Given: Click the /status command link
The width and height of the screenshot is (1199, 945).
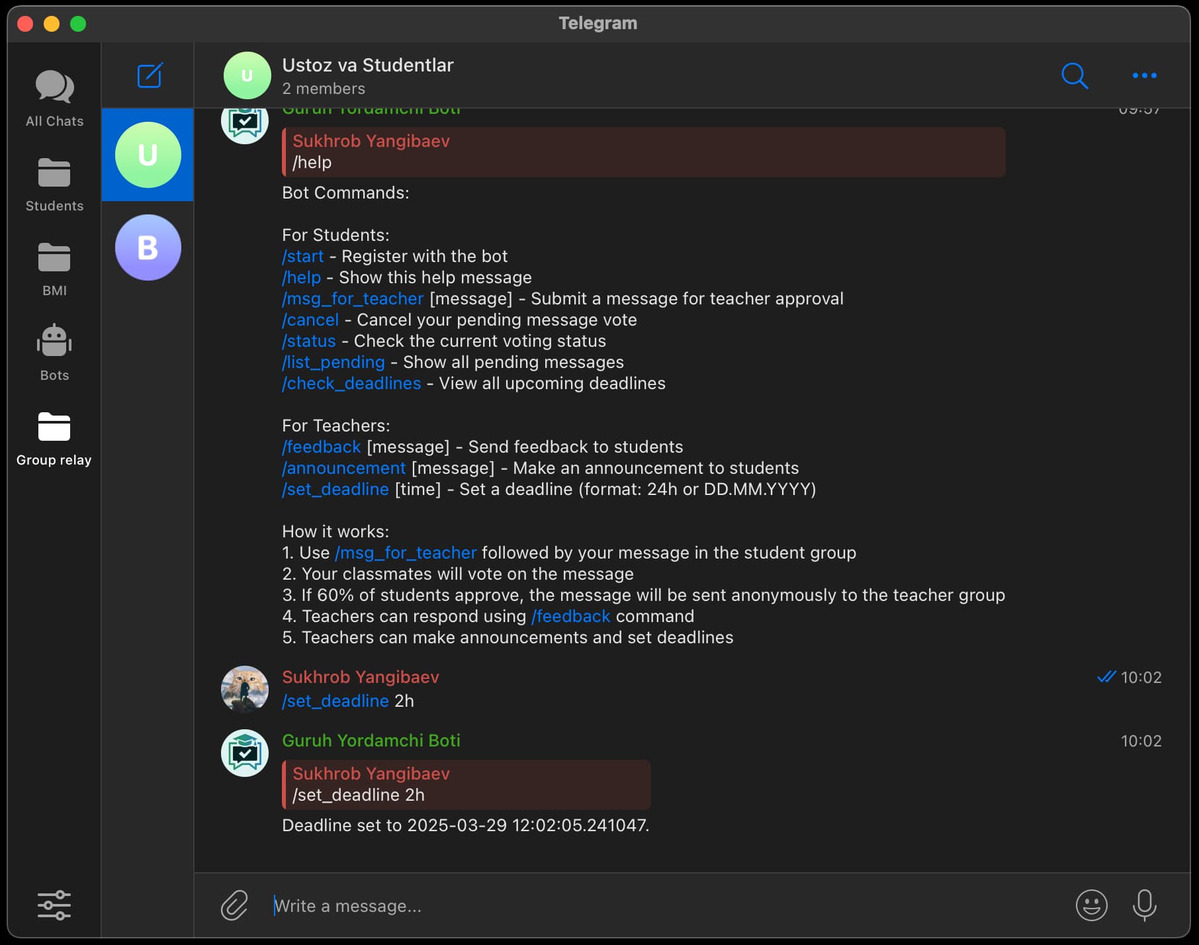Looking at the screenshot, I should pos(309,341).
